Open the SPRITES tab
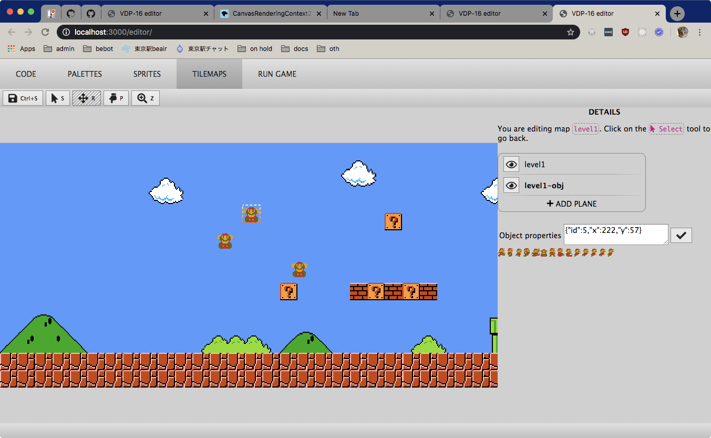This screenshot has width=711, height=438. [x=147, y=74]
